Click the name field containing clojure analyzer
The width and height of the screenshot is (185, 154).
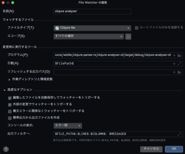pos(92,11)
